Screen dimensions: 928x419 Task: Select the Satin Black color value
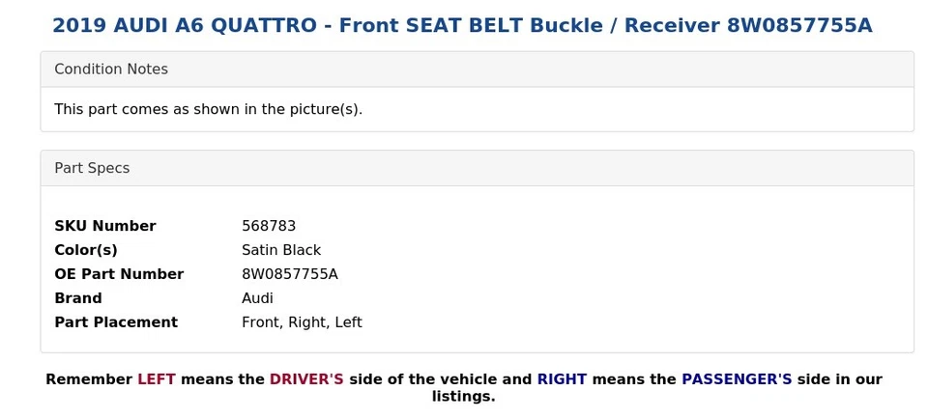(281, 250)
